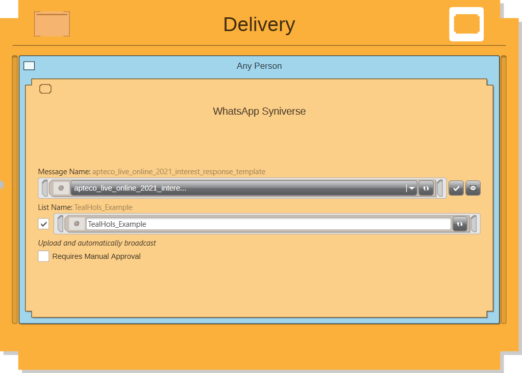Image resolution: width=522 pixels, height=373 pixels.
Task: Click the List Name label text
Action: tap(55, 207)
